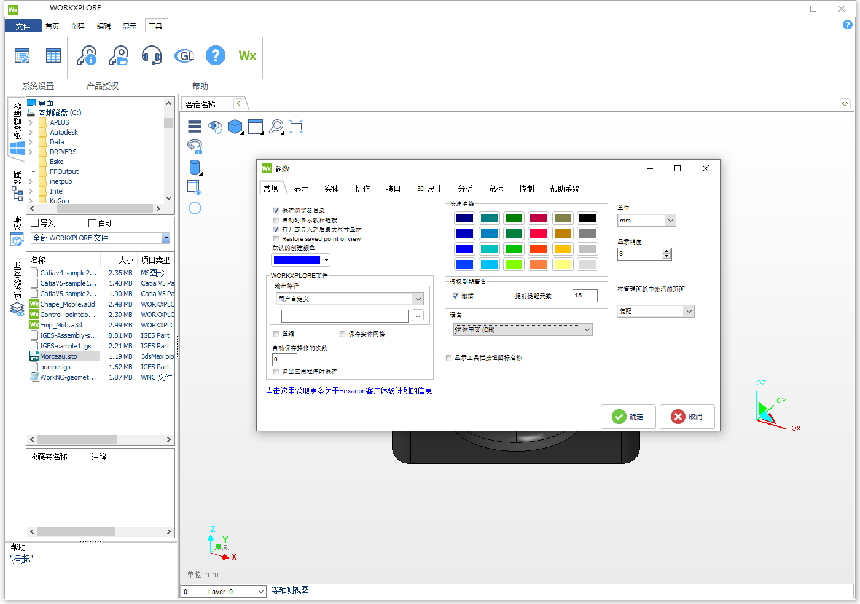Click the 显示精度 spinner arrows
Image resolution: width=860 pixels, height=604 pixels.
(x=667, y=254)
